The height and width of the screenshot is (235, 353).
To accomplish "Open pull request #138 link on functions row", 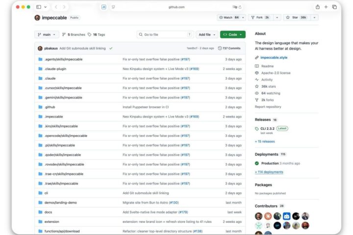I will (x=198, y=231).
